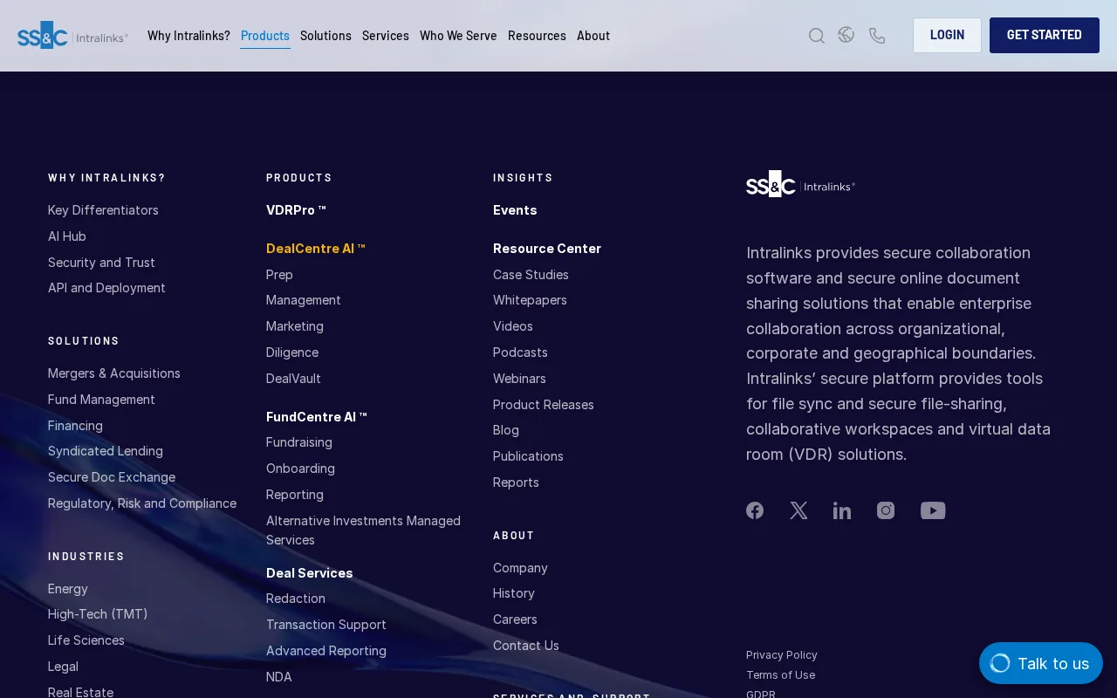Open the Careers link
1117x698 pixels.
(515, 619)
